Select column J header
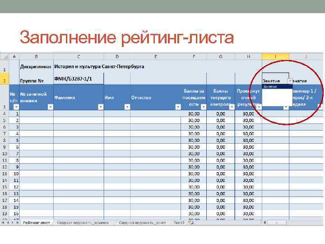The image size is (325, 244). pos(306,56)
